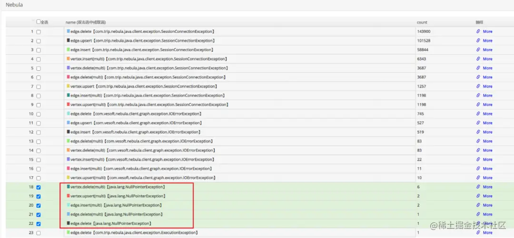Click More for edge.delete(multi) IOErrorException
Viewport: 514px width, 238px height.
tap(487, 142)
